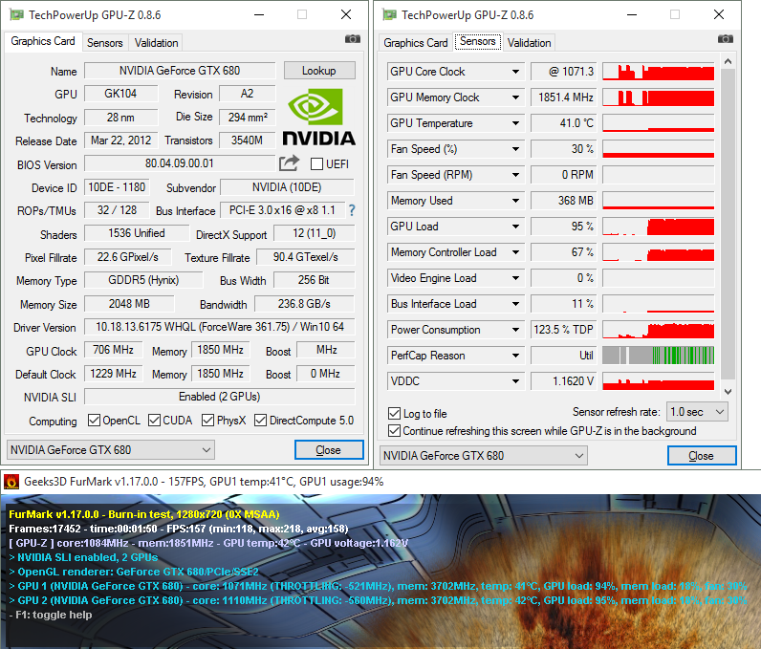Toggle the OpenCL checkbox

pyautogui.click(x=94, y=420)
